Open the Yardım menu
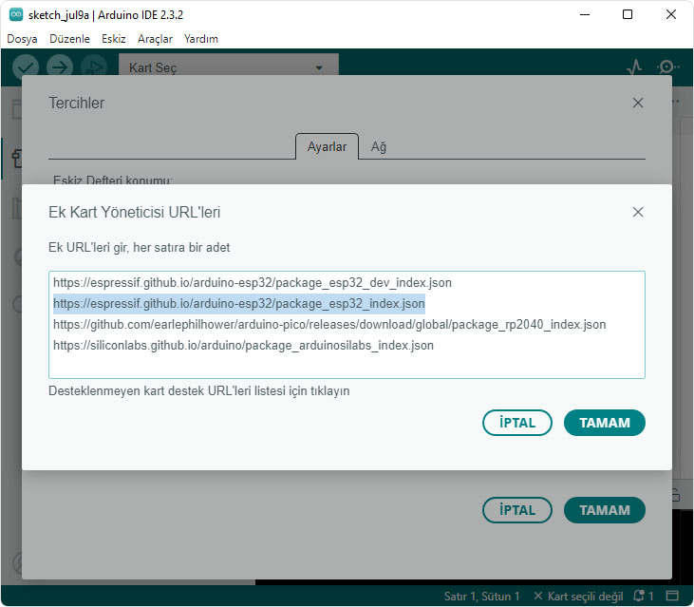This screenshot has height=607, width=694. 201,39
